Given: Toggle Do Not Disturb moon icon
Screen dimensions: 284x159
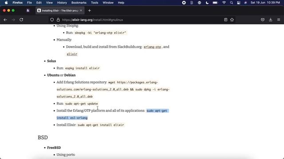Looking at the screenshot, I should point(207,3).
